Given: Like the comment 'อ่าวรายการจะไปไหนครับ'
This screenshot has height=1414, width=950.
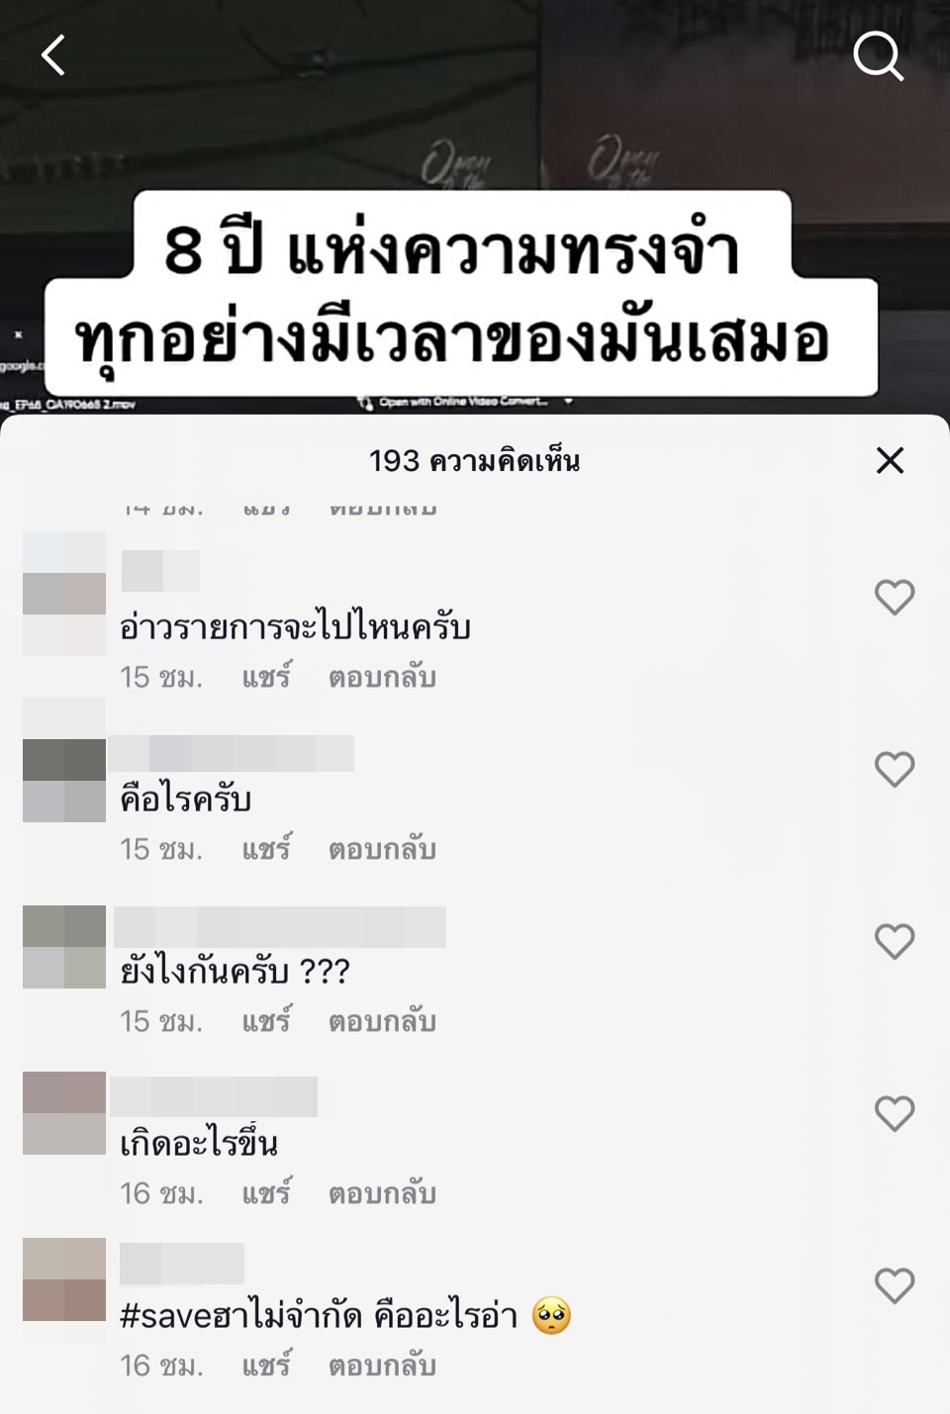Looking at the screenshot, I should 895,598.
